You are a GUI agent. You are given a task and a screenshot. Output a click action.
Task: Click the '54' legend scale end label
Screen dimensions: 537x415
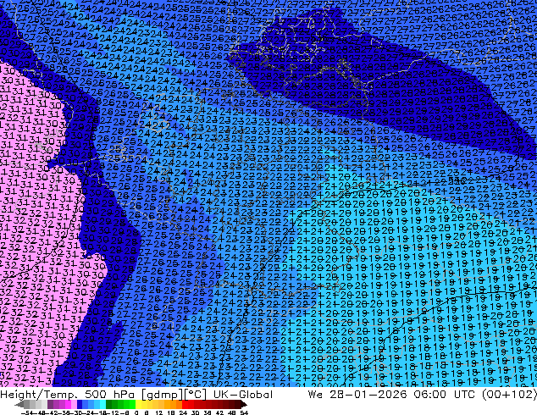(x=244, y=412)
